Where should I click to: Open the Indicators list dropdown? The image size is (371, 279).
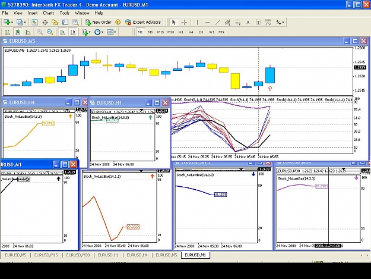86,32
